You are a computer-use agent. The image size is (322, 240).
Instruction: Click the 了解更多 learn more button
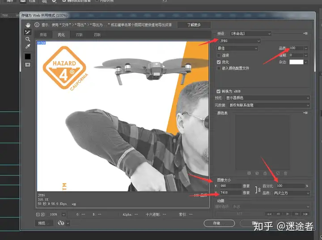pos(194,25)
